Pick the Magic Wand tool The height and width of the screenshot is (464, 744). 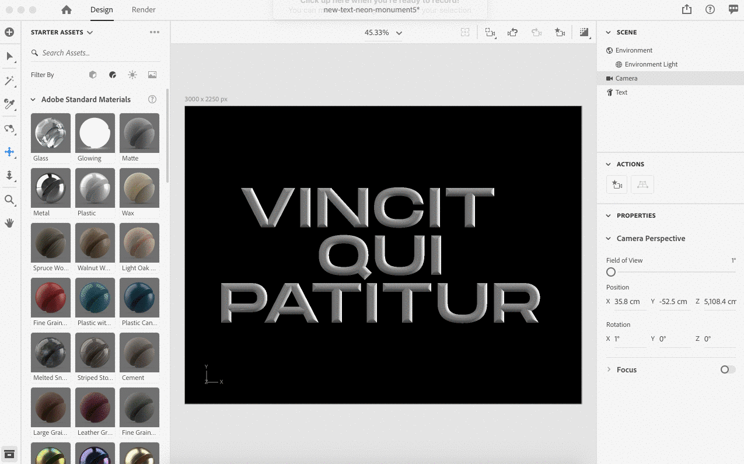pos(9,81)
